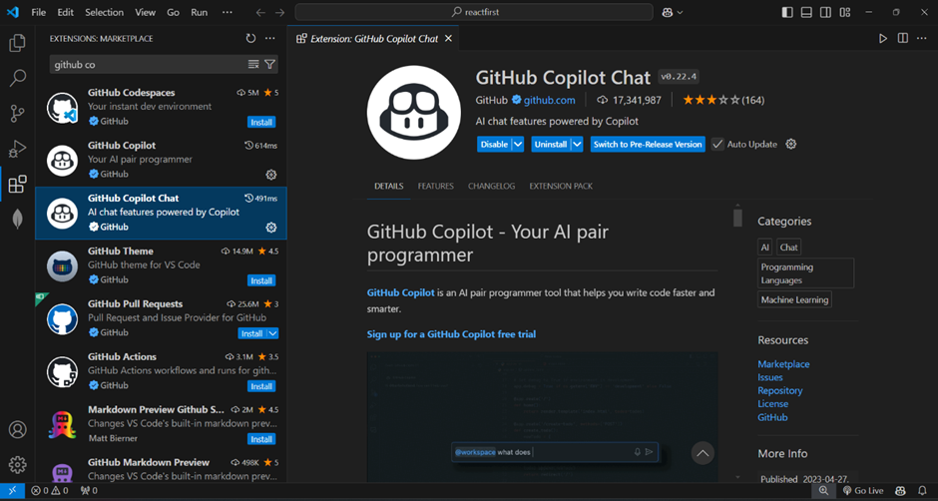Viewport: 938px width, 501px height.
Task: Open the remote window indicator in status bar
Action: (13, 491)
